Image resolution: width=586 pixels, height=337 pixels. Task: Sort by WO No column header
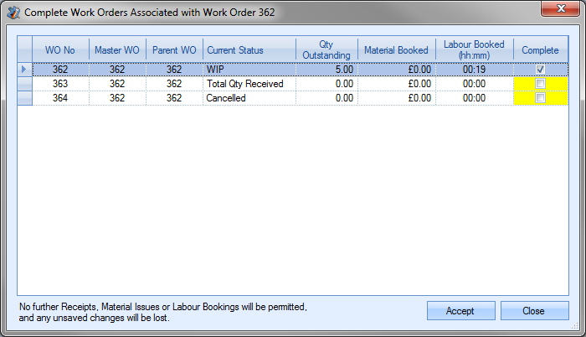[x=60, y=49]
